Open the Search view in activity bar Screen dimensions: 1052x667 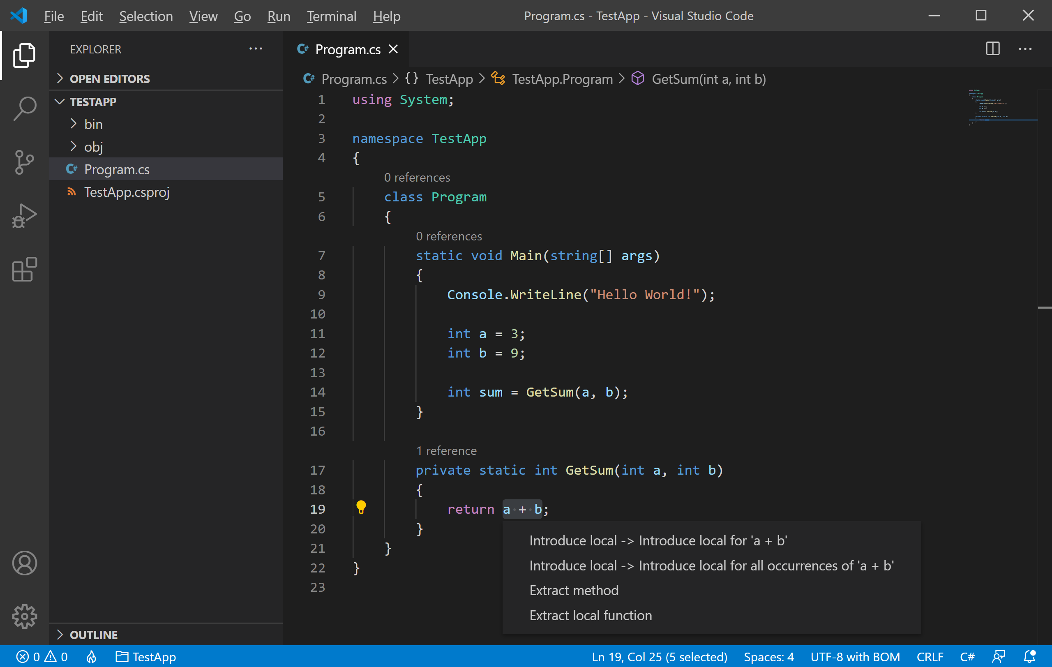click(x=25, y=108)
